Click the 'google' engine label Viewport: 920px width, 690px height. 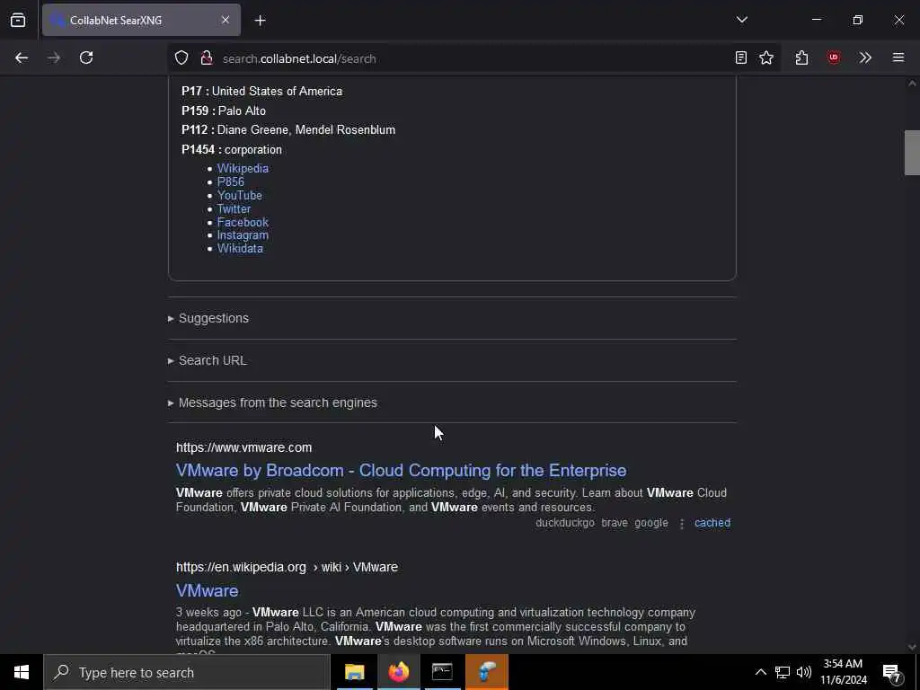coord(651,523)
